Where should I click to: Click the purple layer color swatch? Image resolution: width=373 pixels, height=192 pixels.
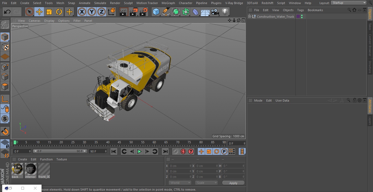click(298, 17)
